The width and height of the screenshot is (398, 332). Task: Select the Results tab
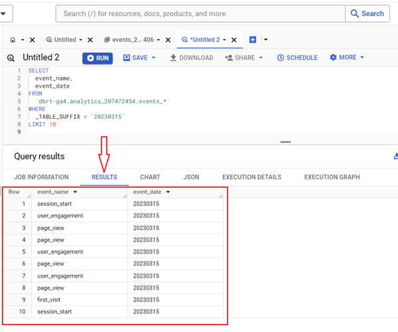tap(104, 177)
